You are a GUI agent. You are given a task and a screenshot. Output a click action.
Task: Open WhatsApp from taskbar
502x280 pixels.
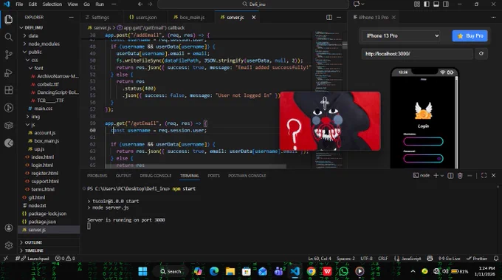click(x=343, y=271)
